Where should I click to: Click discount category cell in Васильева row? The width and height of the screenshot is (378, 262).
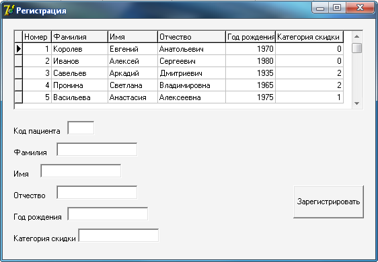309,97
